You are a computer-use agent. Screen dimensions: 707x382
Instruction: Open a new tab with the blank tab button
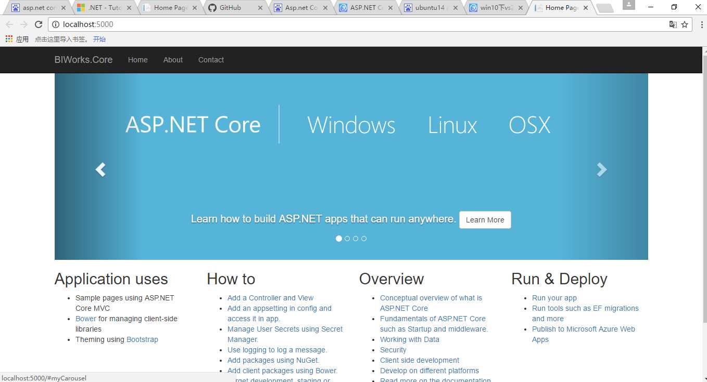(x=604, y=8)
